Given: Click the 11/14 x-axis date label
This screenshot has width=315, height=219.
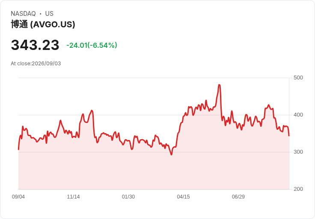Looking at the screenshot, I should 73,196.
